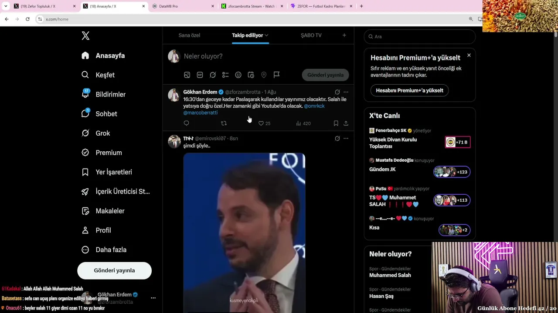Switch to the ŞABO TV tab

(311, 35)
